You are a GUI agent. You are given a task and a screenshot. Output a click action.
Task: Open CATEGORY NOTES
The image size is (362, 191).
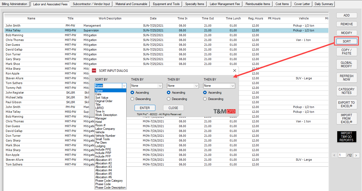(347, 91)
